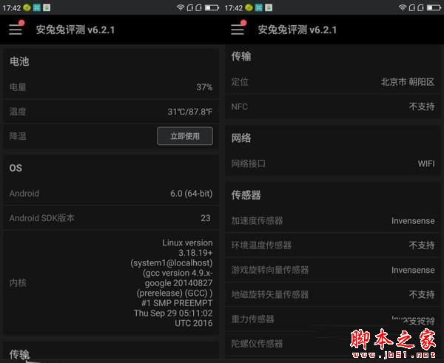Tap 电池 section header
This screenshot has height=363, width=444.
coord(19,61)
